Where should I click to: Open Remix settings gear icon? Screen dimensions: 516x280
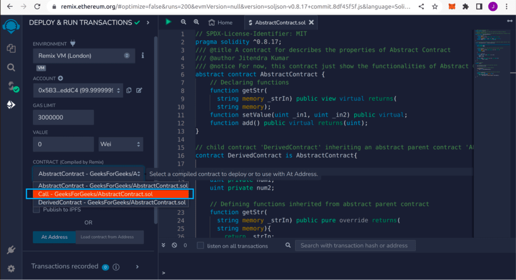pos(11,269)
